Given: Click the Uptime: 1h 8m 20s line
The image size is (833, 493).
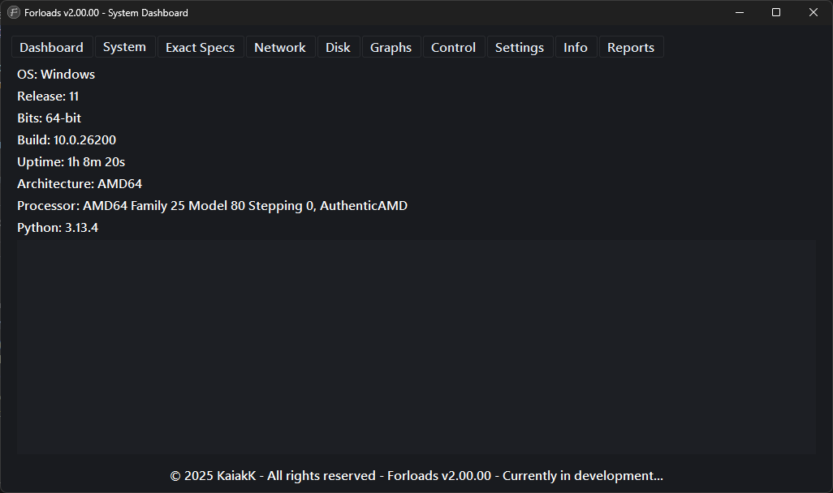Looking at the screenshot, I should 71,161.
